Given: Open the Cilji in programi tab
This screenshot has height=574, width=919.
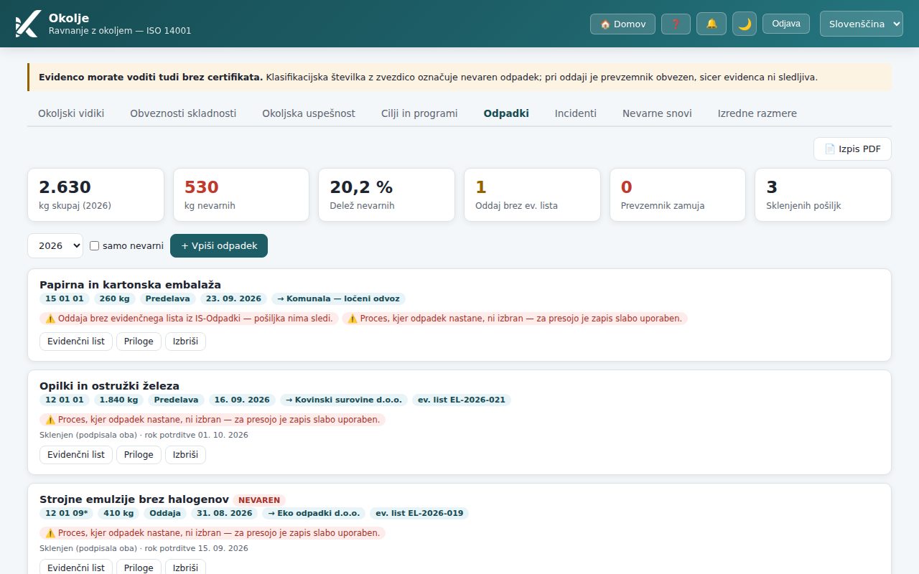Looking at the screenshot, I should (x=419, y=113).
